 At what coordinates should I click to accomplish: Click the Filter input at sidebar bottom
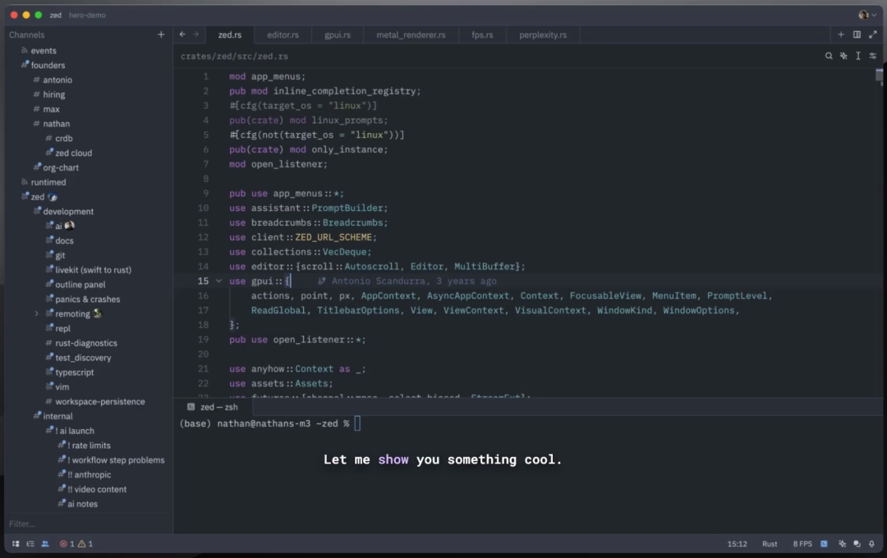coord(49,524)
